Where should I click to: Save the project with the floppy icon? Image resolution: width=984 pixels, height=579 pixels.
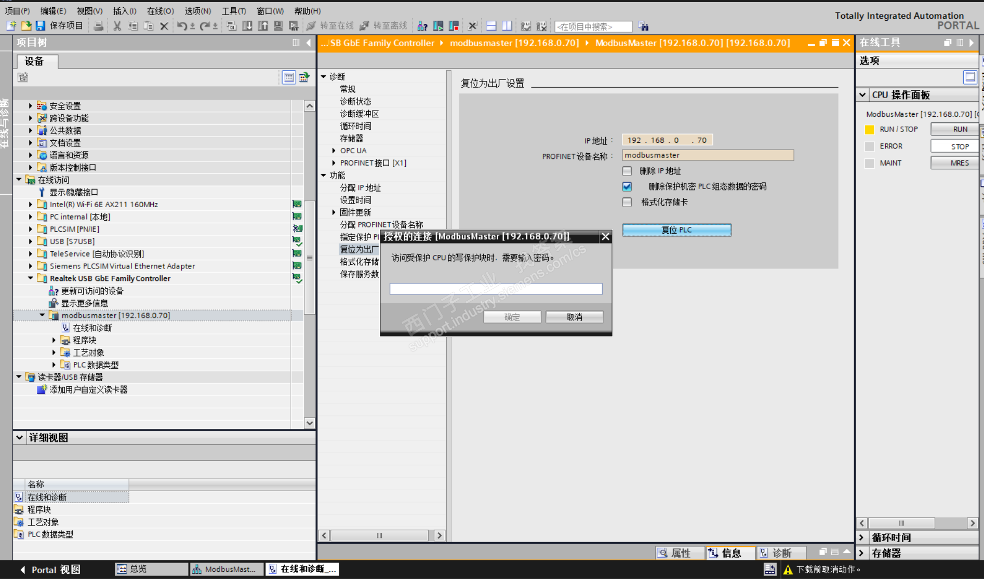(x=41, y=26)
